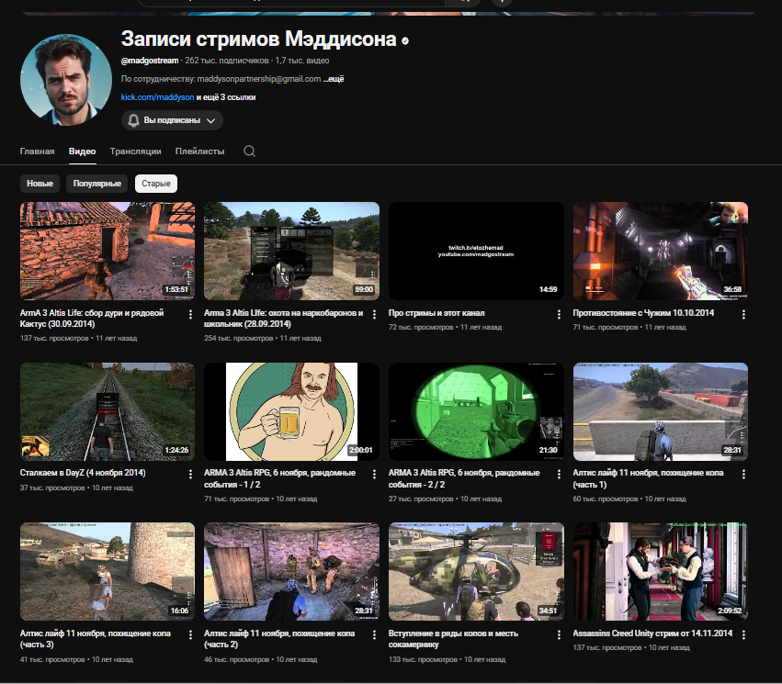Click the verified badge next to channel name
The width and height of the screenshot is (782, 684).
[x=405, y=41]
